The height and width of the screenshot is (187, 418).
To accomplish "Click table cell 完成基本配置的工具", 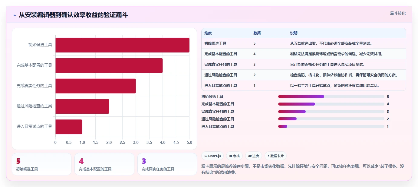I will click(x=221, y=54).
